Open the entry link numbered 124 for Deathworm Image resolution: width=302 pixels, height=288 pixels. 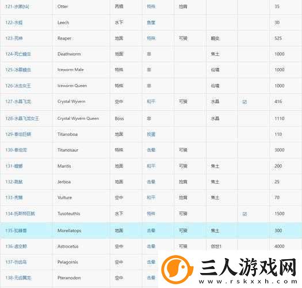pyautogui.click(x=18, y=54)
